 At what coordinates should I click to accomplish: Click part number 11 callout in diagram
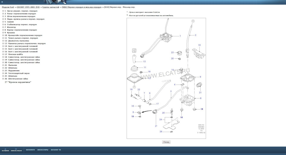pyautogui.click(x=145, y=68)
